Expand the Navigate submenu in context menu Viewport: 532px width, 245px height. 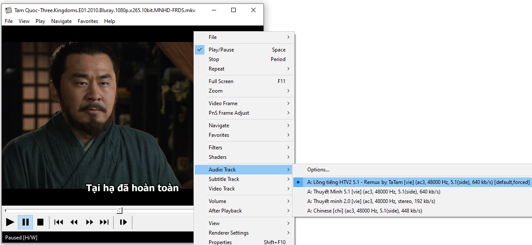pos(244,126)
